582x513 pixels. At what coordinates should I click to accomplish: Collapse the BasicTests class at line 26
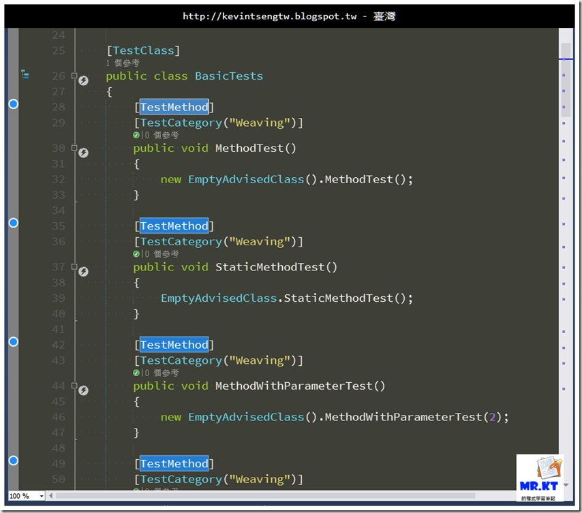pos(74,76)
